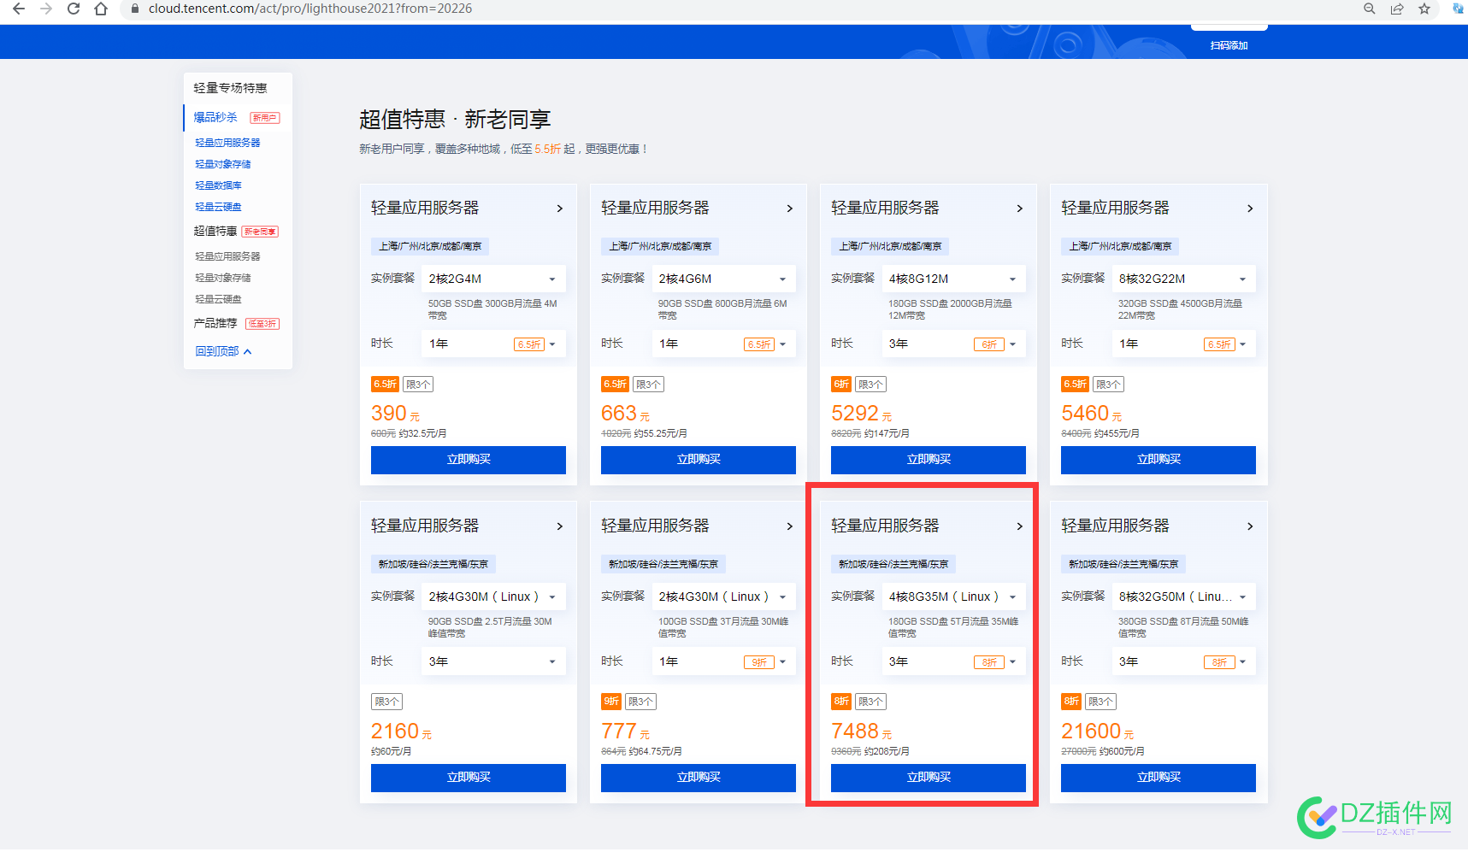Buy the 21600元 server with 立即购买
The image size is (1468, 852).
click(x=1158, y=778)
